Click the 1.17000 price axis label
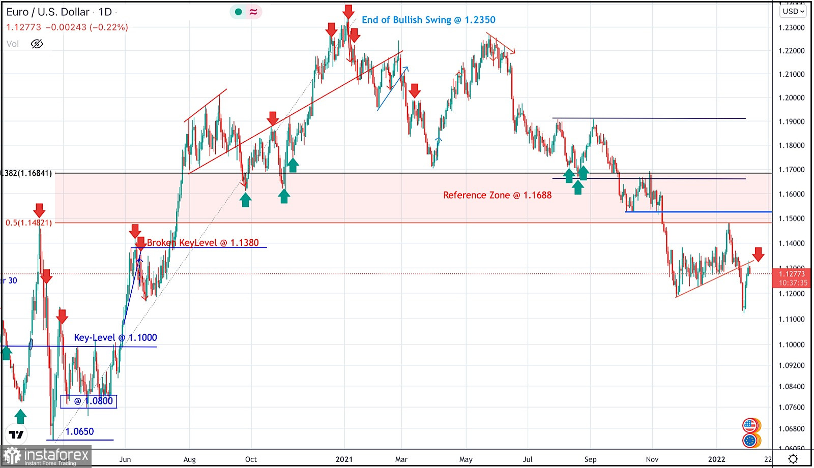The image size is (814, 468). click(792, 170)
